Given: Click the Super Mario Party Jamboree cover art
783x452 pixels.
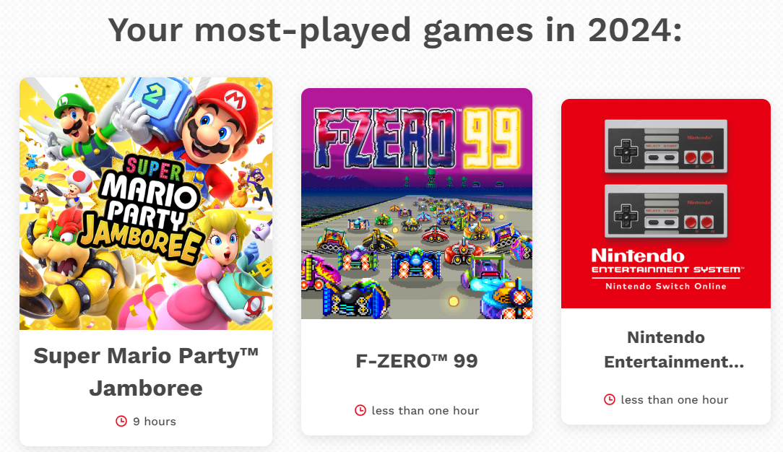Looking at the screenshot, I should [146, 204].
